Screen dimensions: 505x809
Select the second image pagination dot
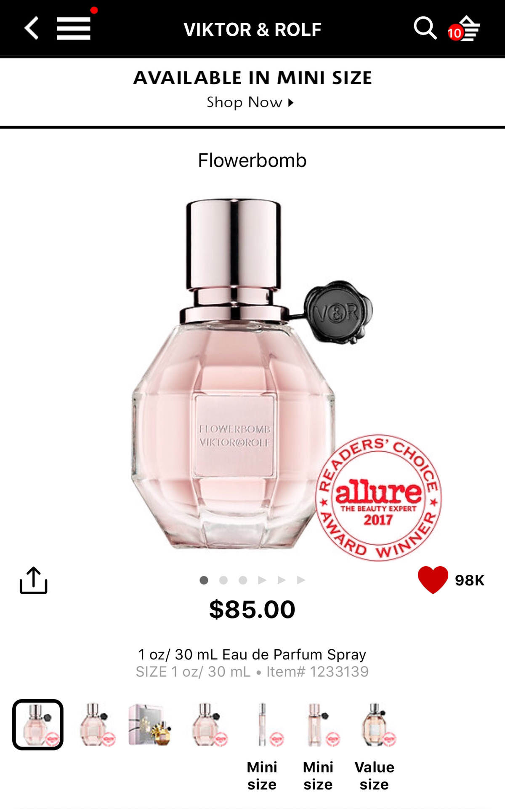223,580
